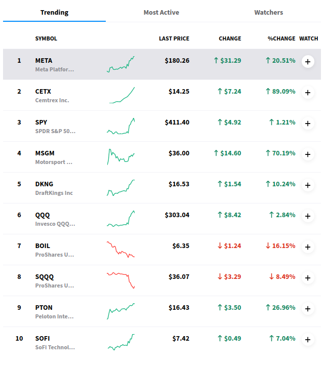The width and height of the screenshot is (326, 367).
Task: Add SOFI to watchlist
Action: [307, 340]
